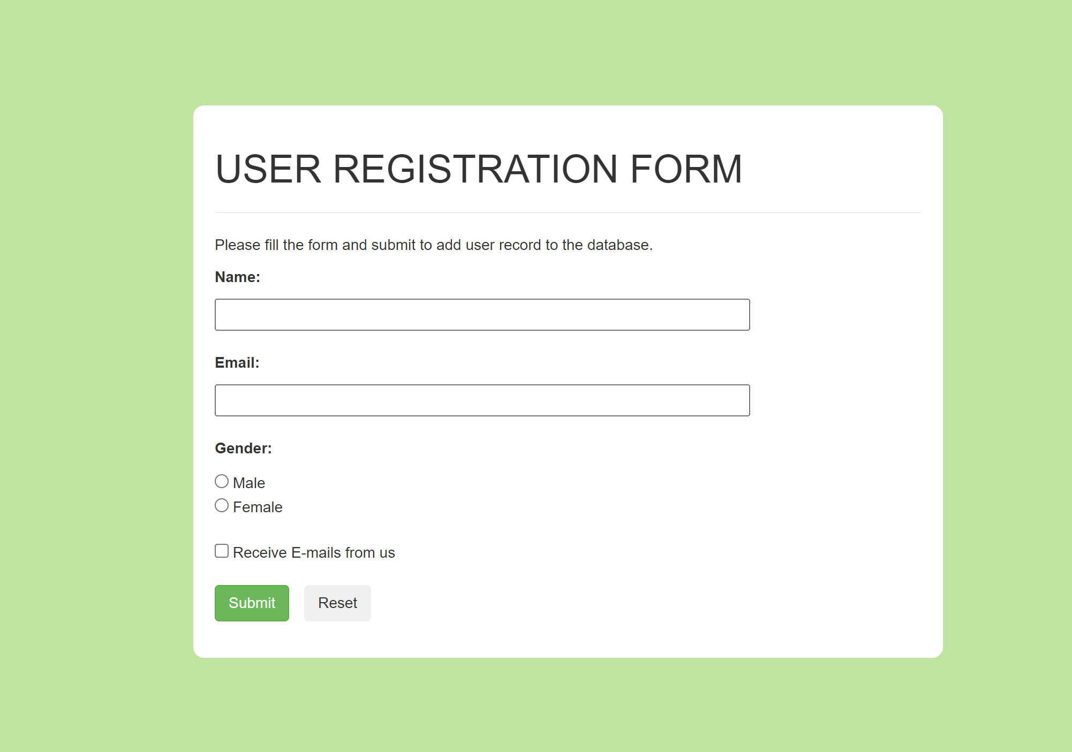This screenshot has height=752, width=1072.
Task: Click the Email: label
Action: pos(237,362)
